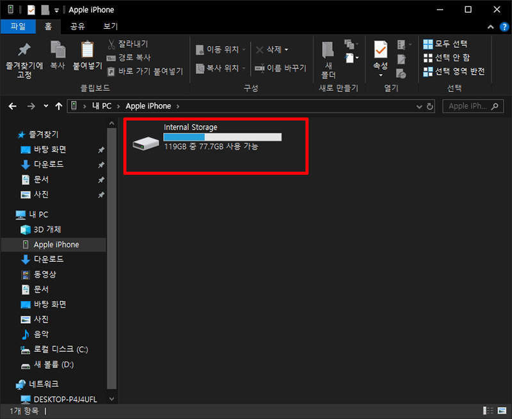Select 3D 개체 in navigation pane
512x419 pixels.
47,230
